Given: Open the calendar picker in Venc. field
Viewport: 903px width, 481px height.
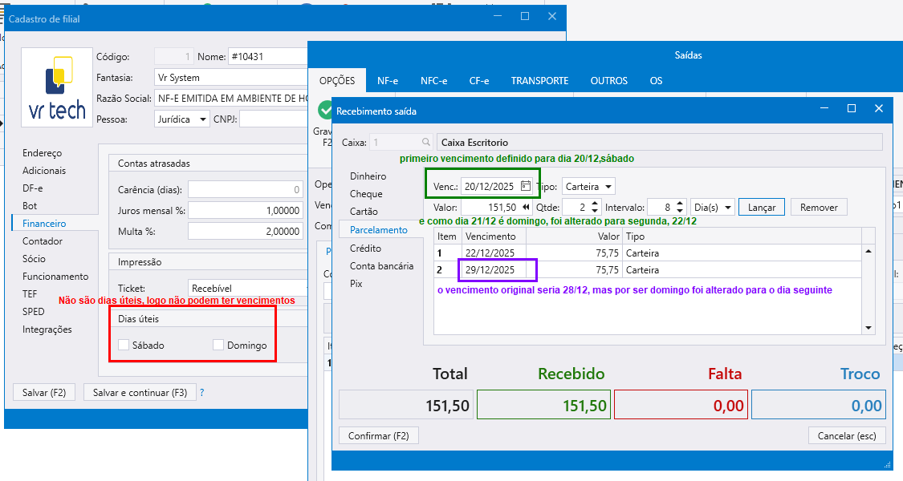Looking at the screenshot, I should click(526, 186).
